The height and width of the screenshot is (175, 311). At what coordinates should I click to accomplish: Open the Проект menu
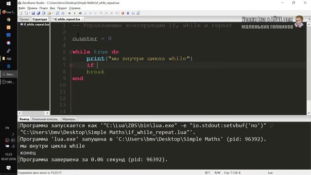62,8
